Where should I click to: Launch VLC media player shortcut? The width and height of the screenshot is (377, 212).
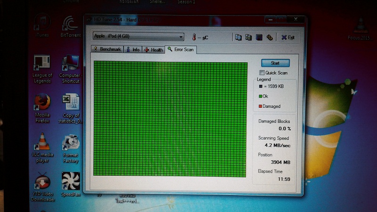(42, 147)
